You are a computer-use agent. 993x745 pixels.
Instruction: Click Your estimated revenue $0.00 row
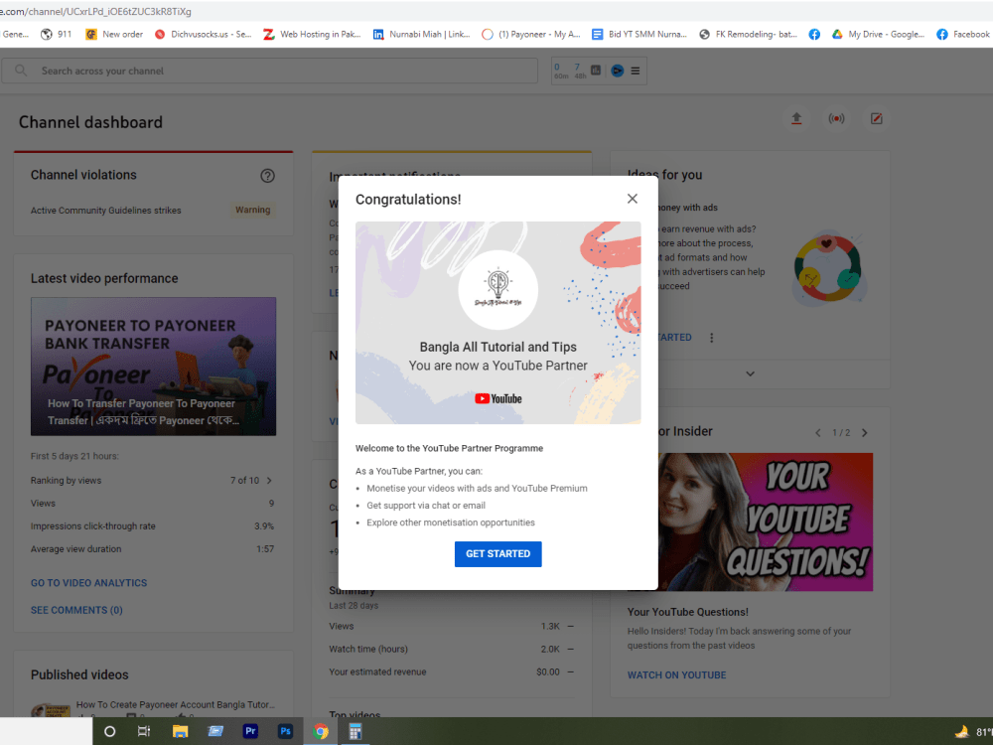click(452, 671)
